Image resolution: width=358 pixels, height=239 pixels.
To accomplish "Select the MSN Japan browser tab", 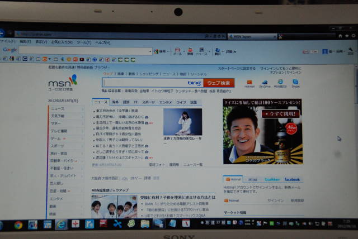I will pyautogui.click(x=252, y=36).
